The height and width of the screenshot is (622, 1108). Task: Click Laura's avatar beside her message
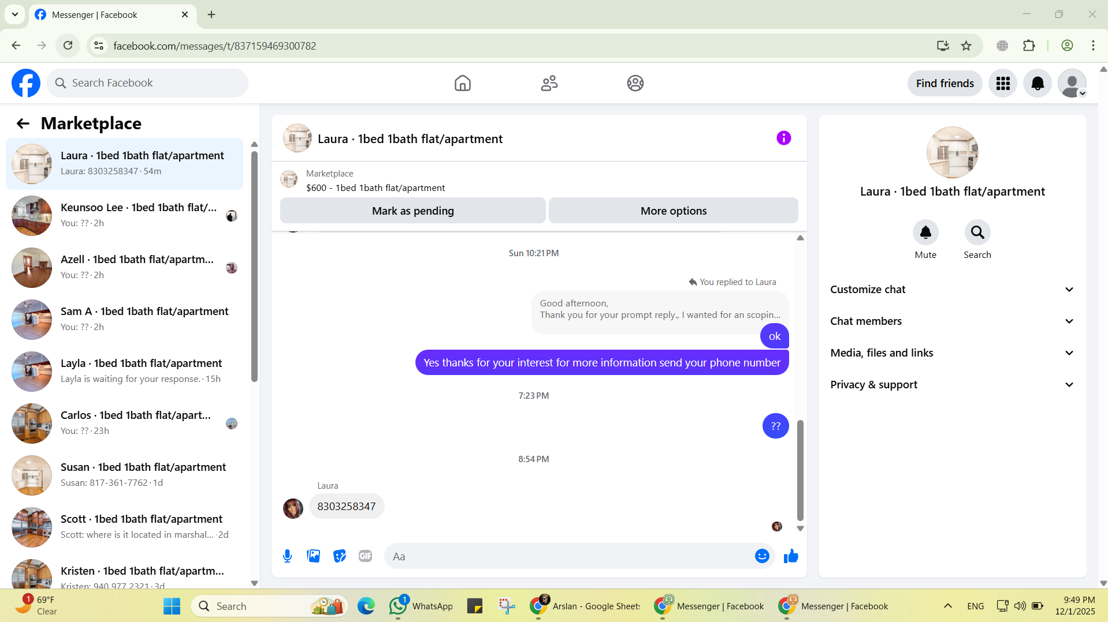pyautogui.click(x=293, y=508)
